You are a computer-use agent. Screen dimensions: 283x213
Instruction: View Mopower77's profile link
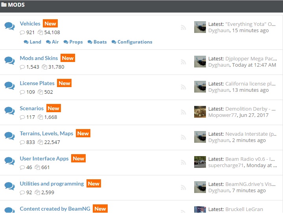pyautogui.click(x=222, y=115)
